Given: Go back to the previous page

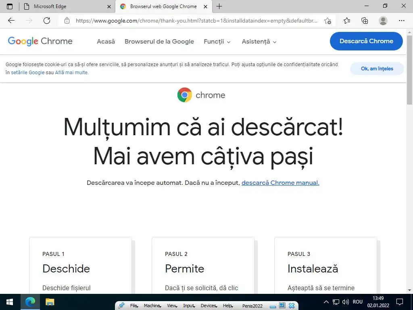Looking at the screenshot, I should pos(11,21).
